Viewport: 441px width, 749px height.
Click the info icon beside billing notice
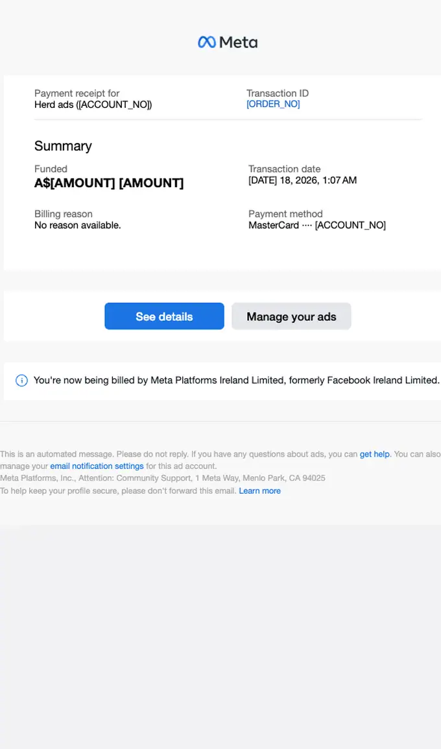click(x=21, y=380)
